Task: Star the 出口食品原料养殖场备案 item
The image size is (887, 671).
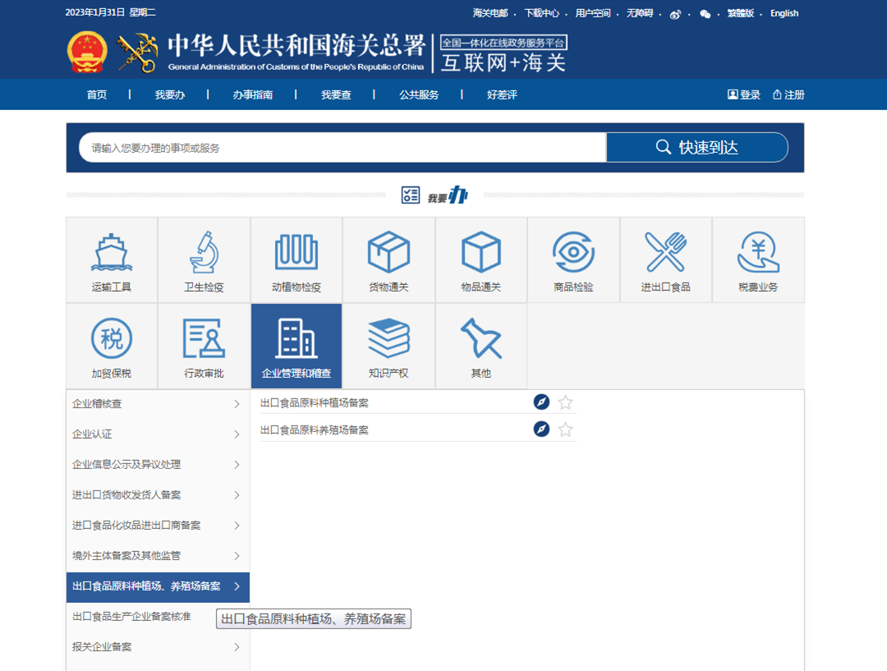Action: point(565,429)
